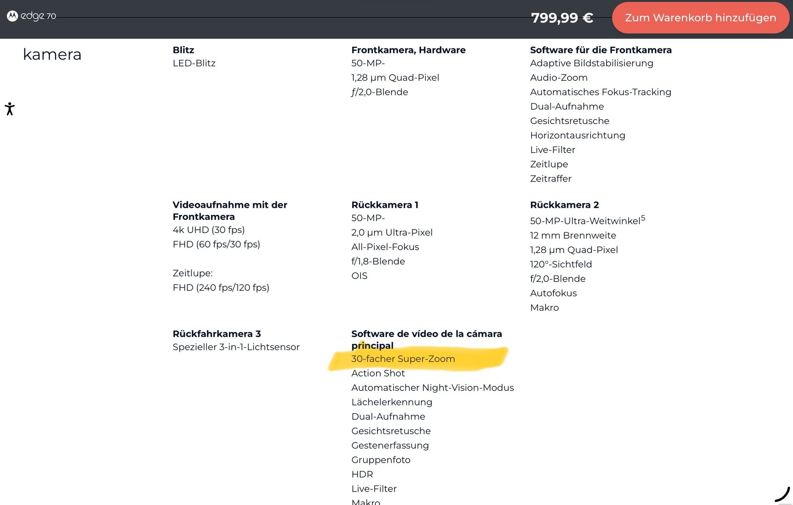
Task: Click the Motorola logo icon
Action: 12,16
